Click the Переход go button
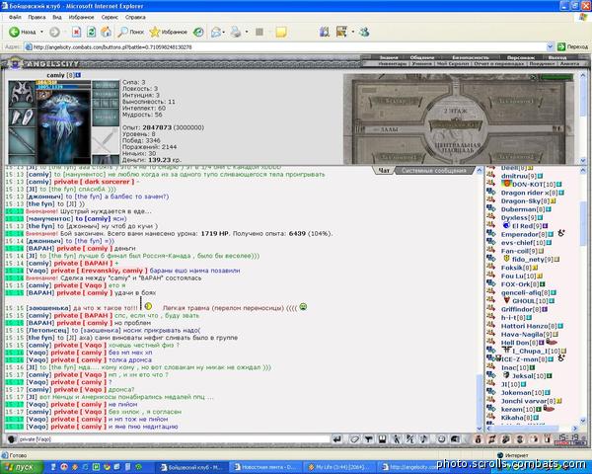Image resolution: width=592 pixels, height=474 pixels. [x=572, y=46]
